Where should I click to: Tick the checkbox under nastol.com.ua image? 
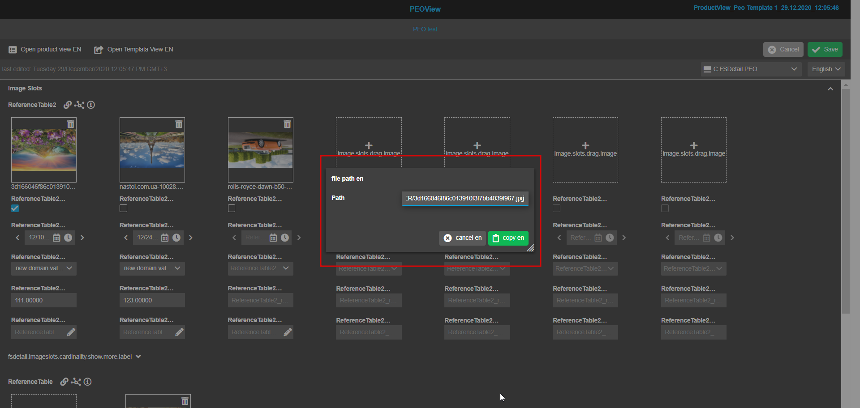[124, 208]
